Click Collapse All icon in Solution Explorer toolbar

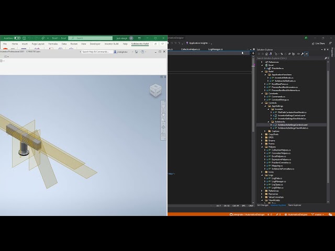click(x=289, y=54)
